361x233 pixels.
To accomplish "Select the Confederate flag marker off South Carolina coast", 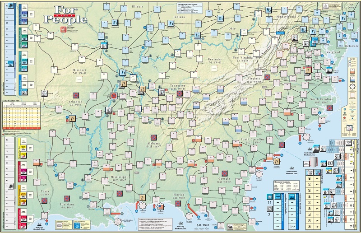I will click(x=282, y=145).
